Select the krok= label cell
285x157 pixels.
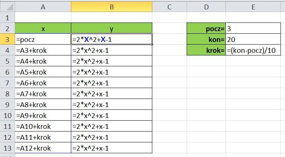(206, 50)
